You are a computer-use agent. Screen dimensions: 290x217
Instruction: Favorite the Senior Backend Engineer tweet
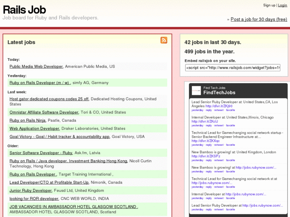click(231, 145)
